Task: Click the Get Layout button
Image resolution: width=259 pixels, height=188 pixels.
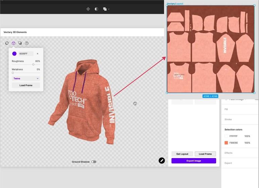Action: tap(182, 154)
